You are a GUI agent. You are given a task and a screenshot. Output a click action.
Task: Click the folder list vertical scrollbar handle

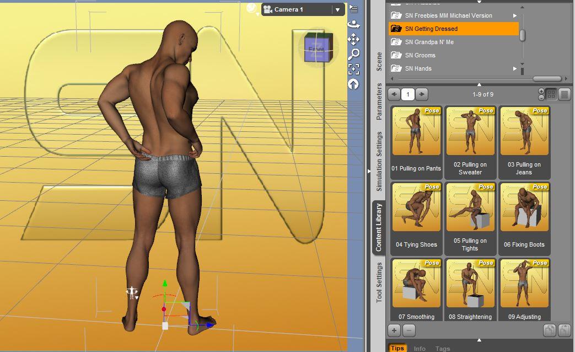(523, 35)
